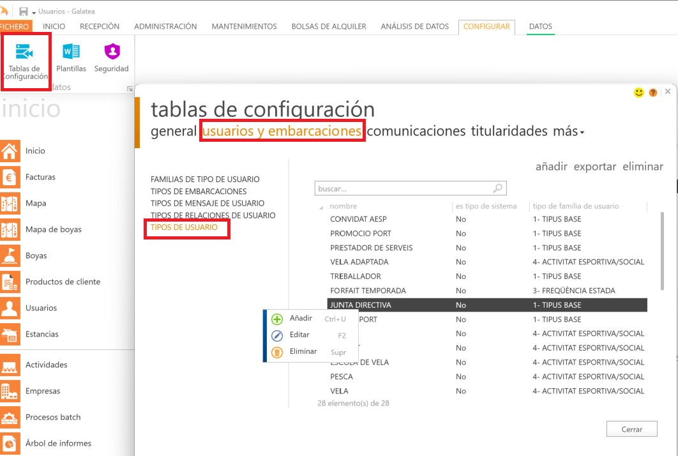The image size is (678, 456).
Task: Click the 'exportar' link
Action: click(x=594, y=167)
